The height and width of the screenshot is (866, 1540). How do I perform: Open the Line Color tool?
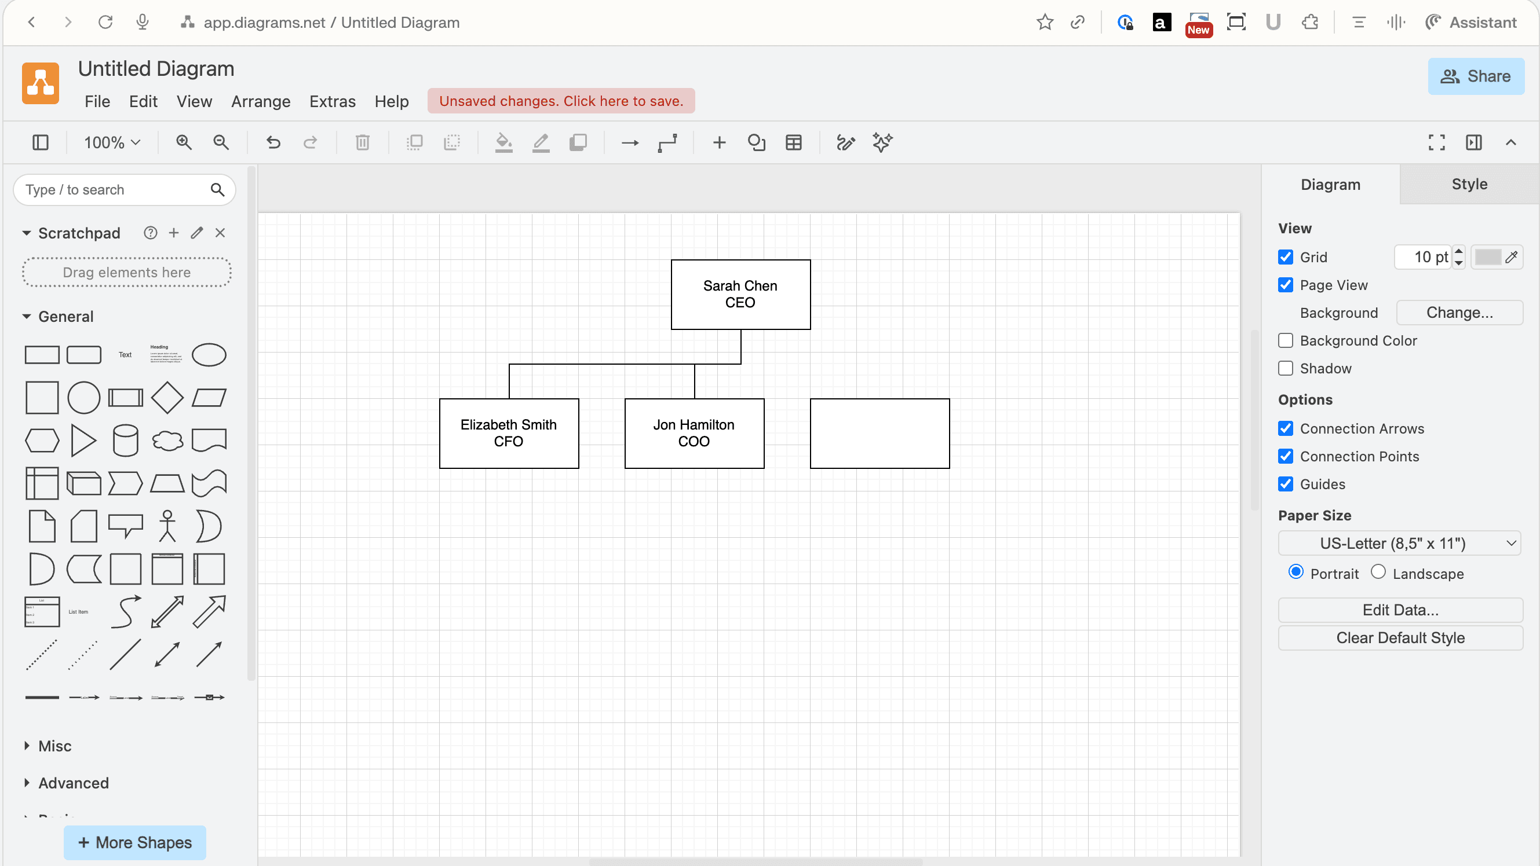coord(541,143)
